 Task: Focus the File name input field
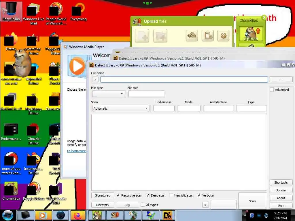[184, 79]
